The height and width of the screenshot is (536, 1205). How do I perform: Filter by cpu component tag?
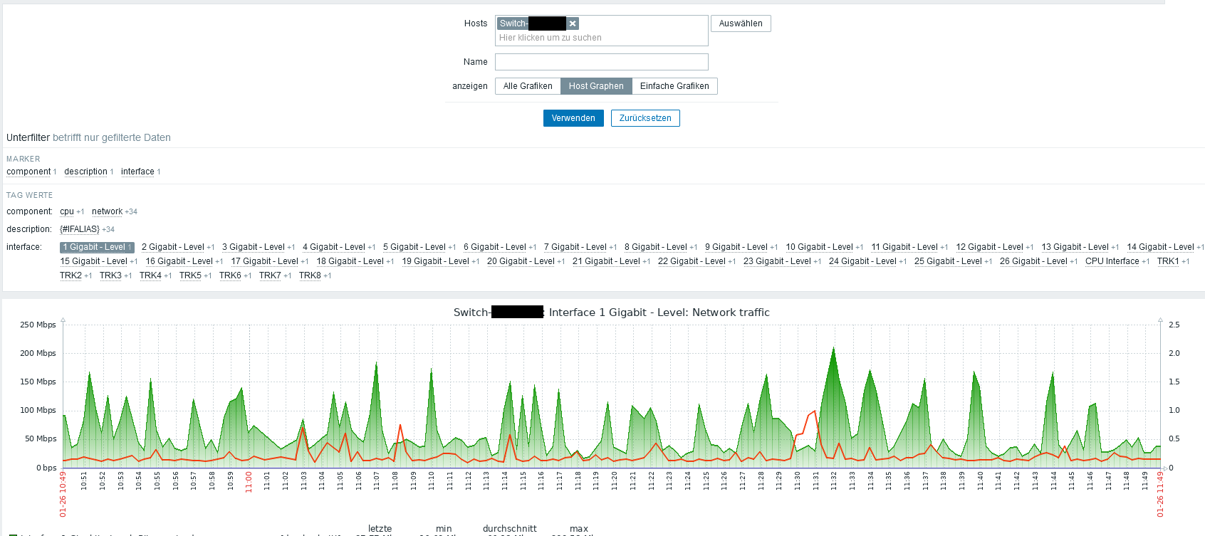[67, 211]
